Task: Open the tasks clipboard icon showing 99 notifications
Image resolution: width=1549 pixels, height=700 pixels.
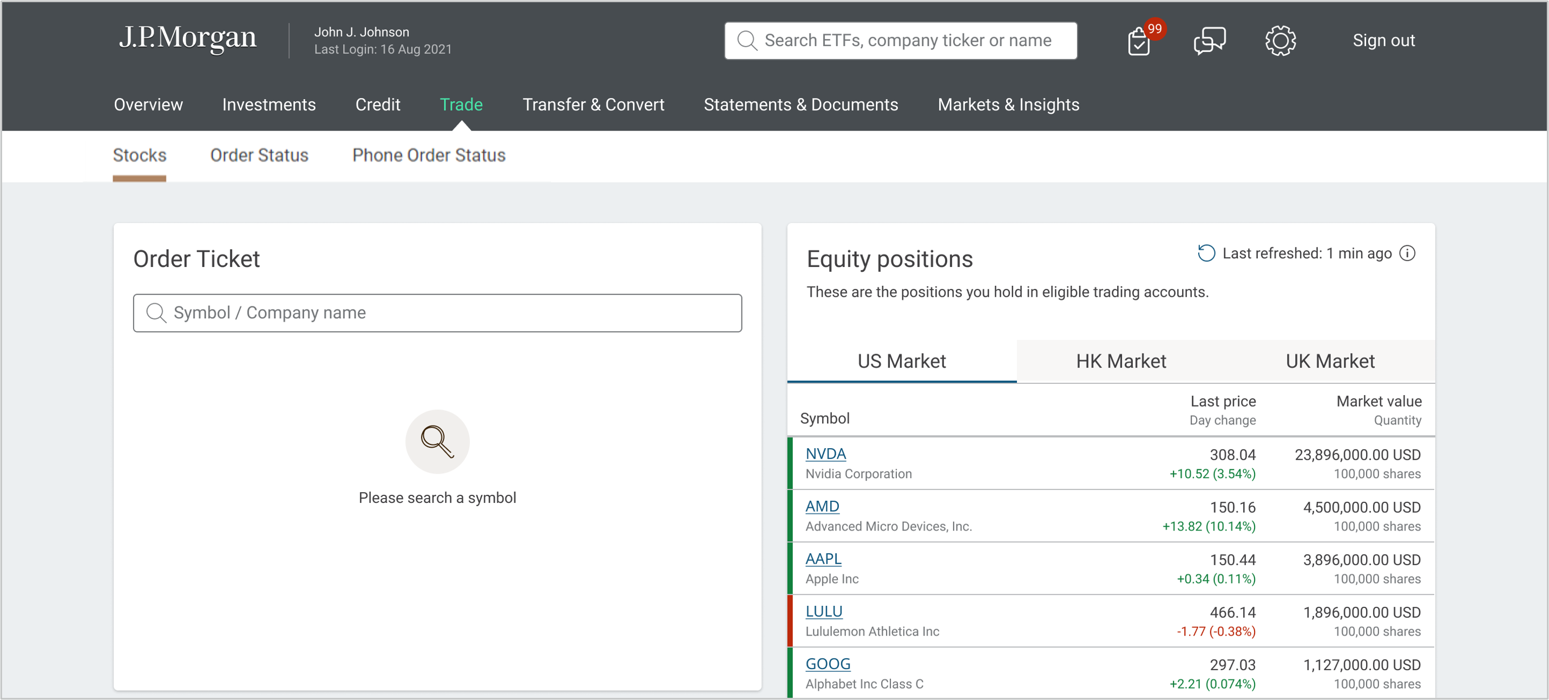Action: [x=1138, y=41]
